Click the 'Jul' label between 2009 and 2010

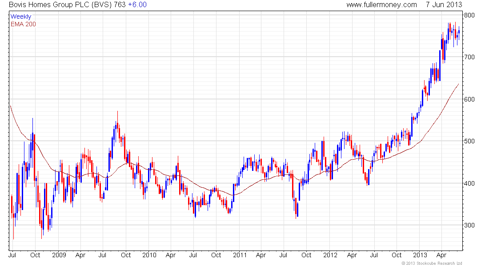102,255
